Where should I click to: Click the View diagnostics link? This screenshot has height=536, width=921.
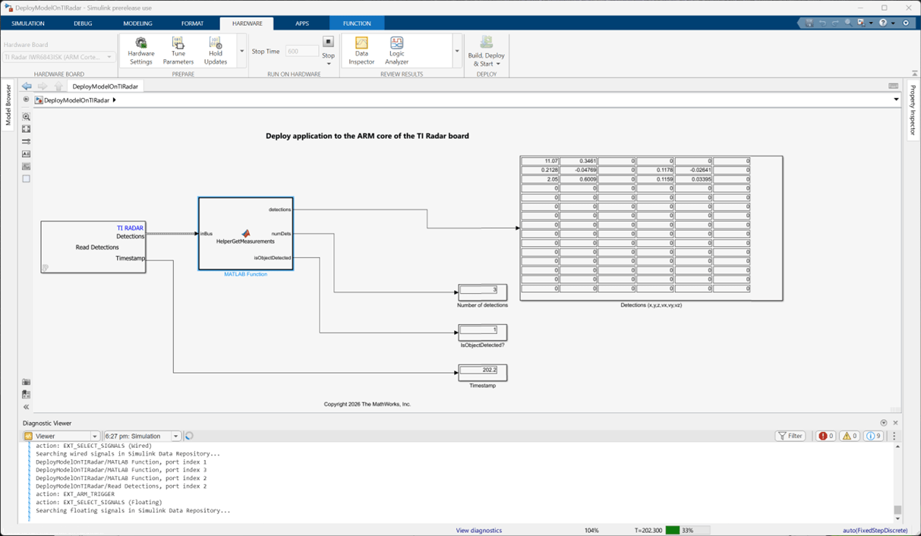tap(478, 531)
